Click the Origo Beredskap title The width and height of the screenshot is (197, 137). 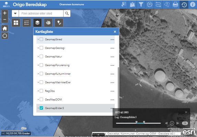click(x=30, y=4)
